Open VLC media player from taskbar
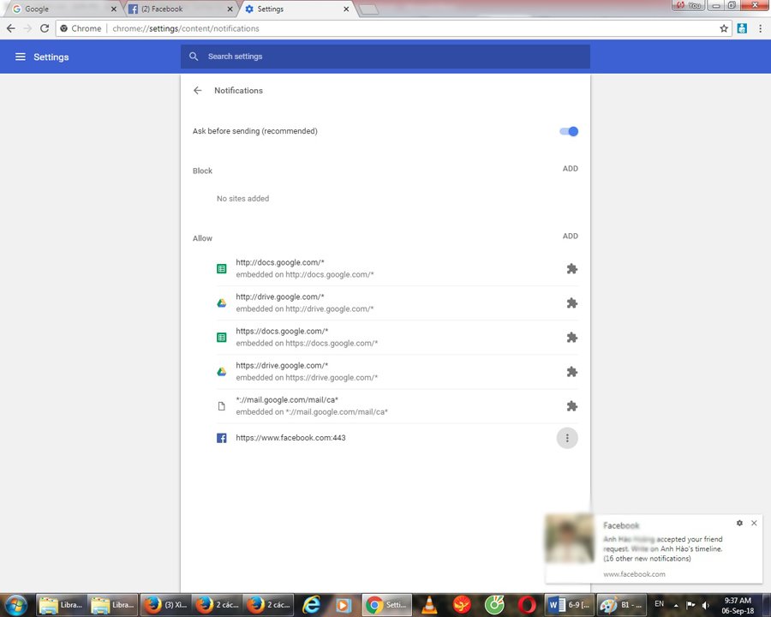Viewport: 771px width, 617px height. pyautogui.click(x=426, y=605)
